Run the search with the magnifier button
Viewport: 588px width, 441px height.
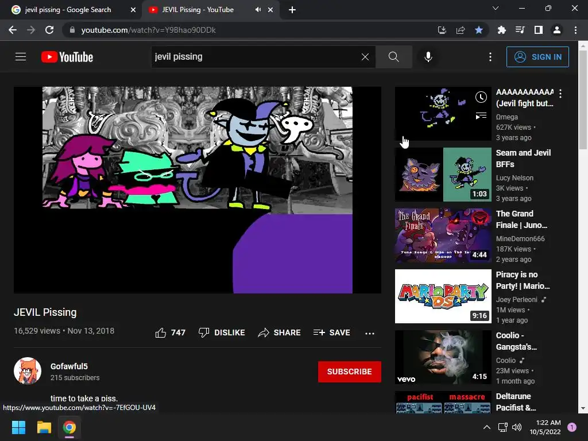tap(394, 57)
